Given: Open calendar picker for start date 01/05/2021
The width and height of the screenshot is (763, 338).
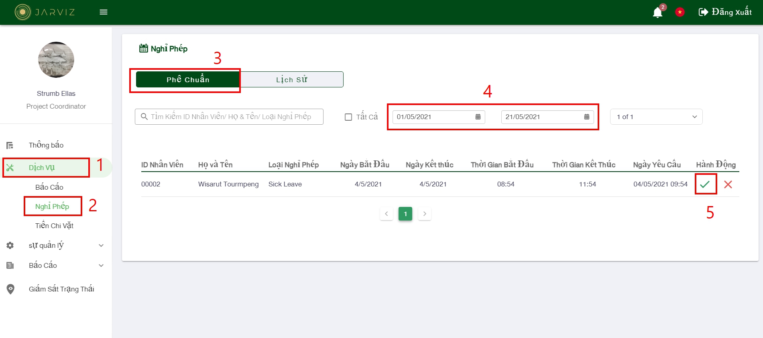Looking at the screenshot, I should point(478,117).
